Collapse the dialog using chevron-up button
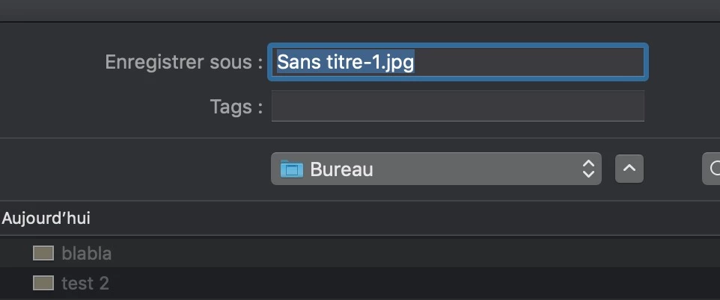Screen dimensions: 720x300 point(629,169)
